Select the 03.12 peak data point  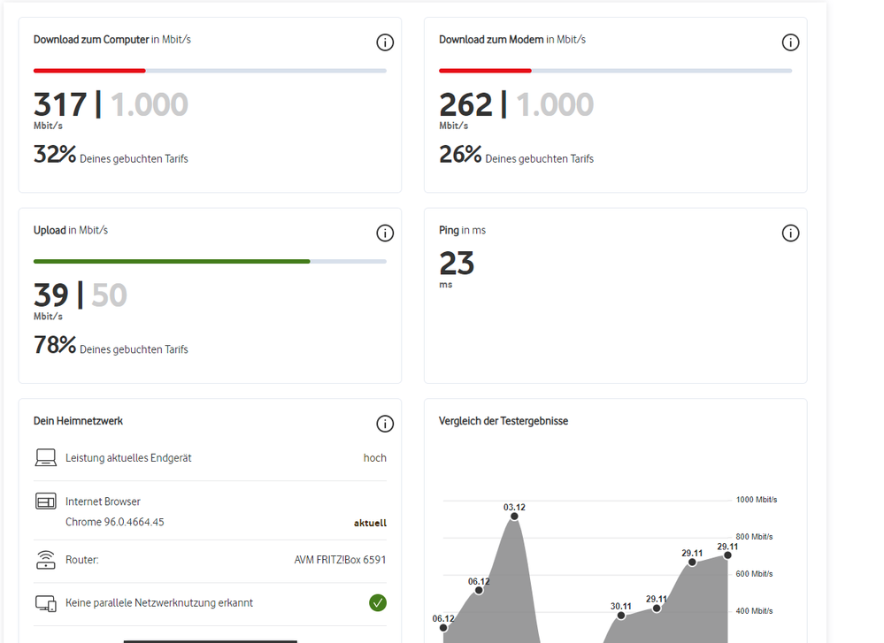click(x=514, y=517)
